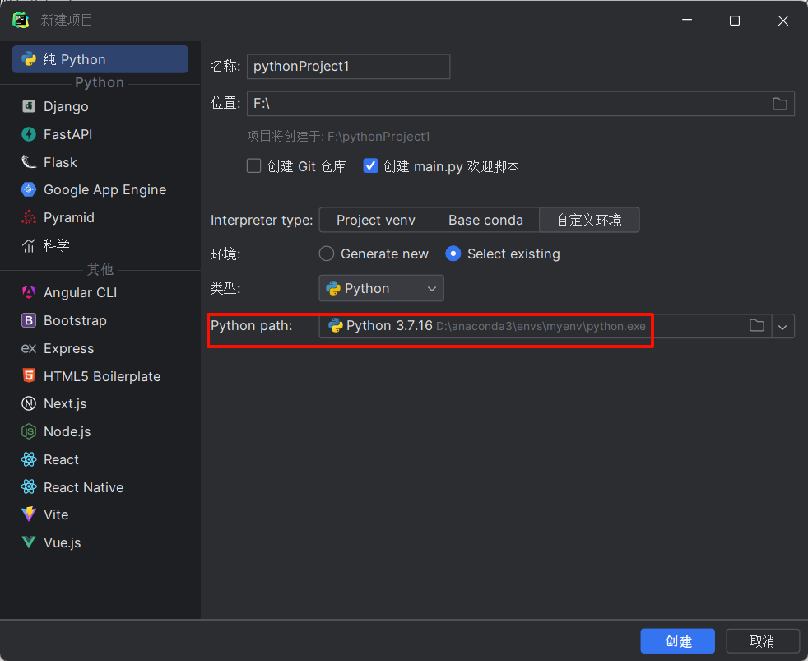Minimize the 新建项目 window
Screen dimensions: 808x661
pyautogui.click(x=687, y=20)
